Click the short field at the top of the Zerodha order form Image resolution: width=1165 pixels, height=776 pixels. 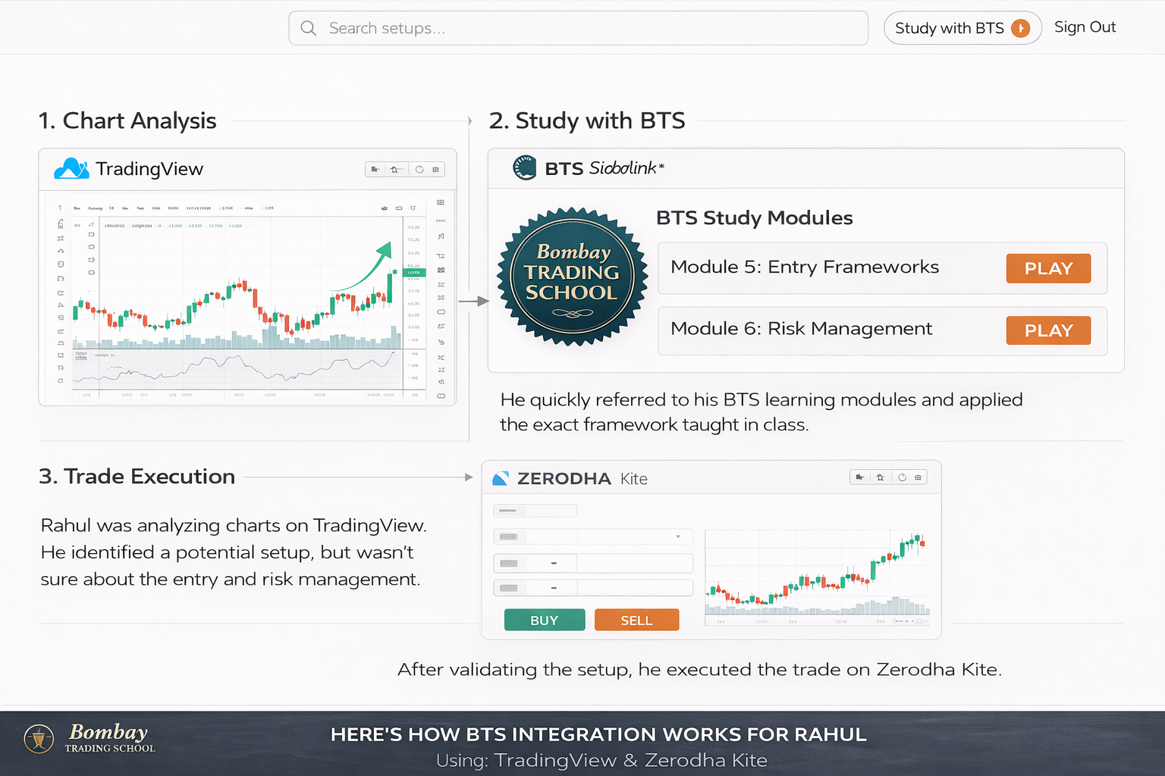[x=535, y=511]
